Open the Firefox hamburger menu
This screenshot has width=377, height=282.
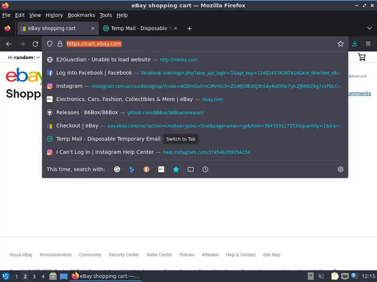[368, 44]
